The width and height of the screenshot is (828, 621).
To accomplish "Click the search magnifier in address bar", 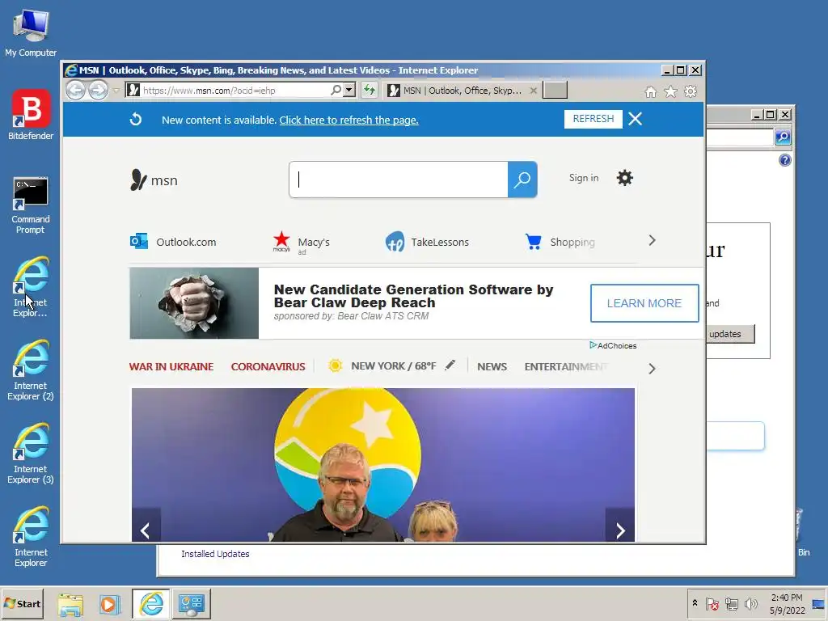I will (x=336, y=91).
